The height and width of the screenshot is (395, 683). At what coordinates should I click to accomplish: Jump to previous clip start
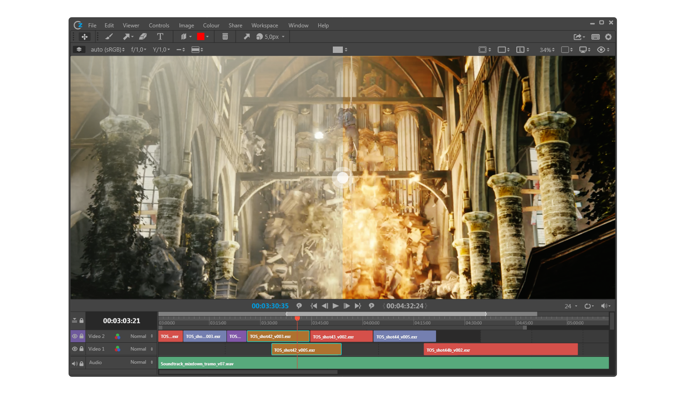(314, 306)
